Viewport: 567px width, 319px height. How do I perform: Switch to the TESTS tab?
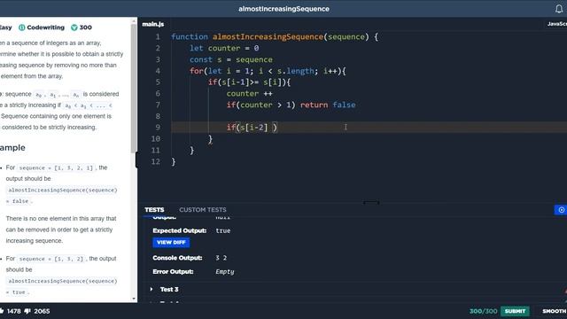[x=154, y=210]
